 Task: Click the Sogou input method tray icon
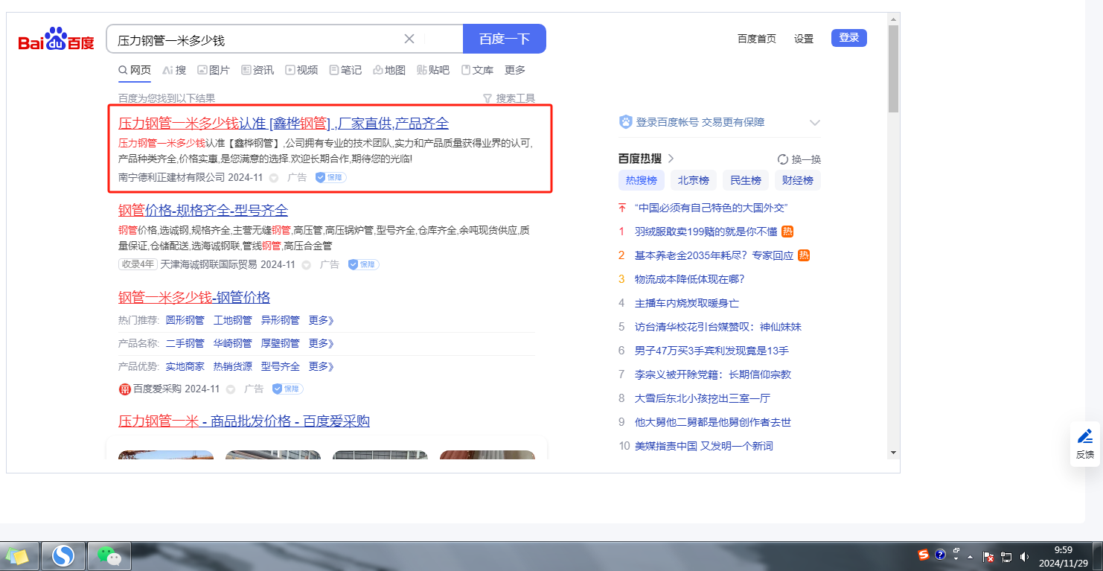pyautogui.click(x=924, y=555)
